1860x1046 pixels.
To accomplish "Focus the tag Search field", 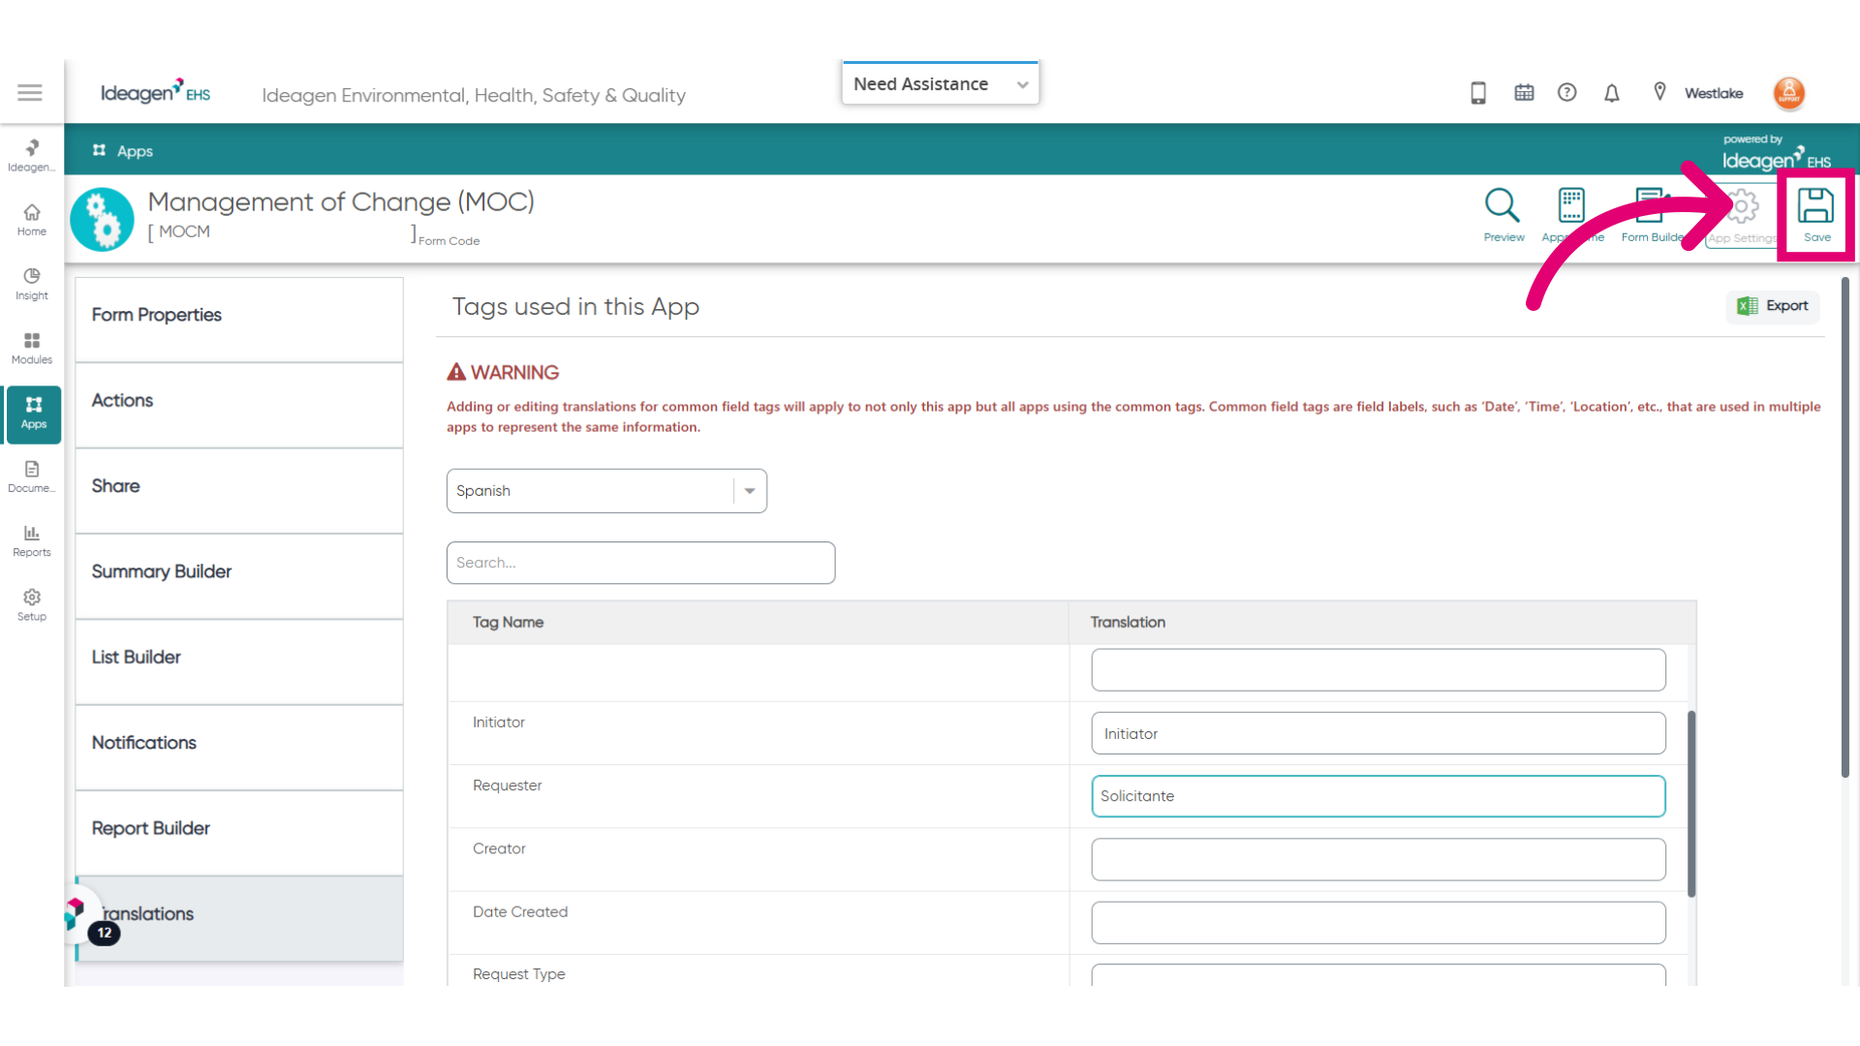I will click(640, 563).
